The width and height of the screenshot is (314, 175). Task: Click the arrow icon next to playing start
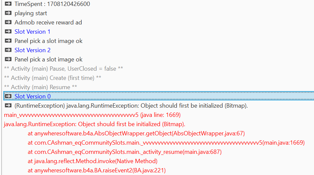pyautogui.click(x=8, y=13)
